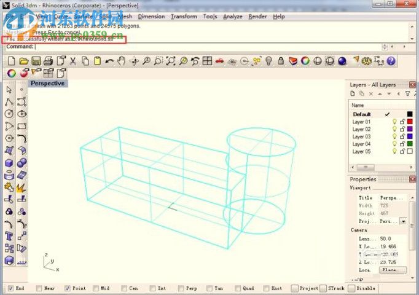Open Help with the question mark icon
This screenshot has width=419, height=295.
(x=391, y=61)
